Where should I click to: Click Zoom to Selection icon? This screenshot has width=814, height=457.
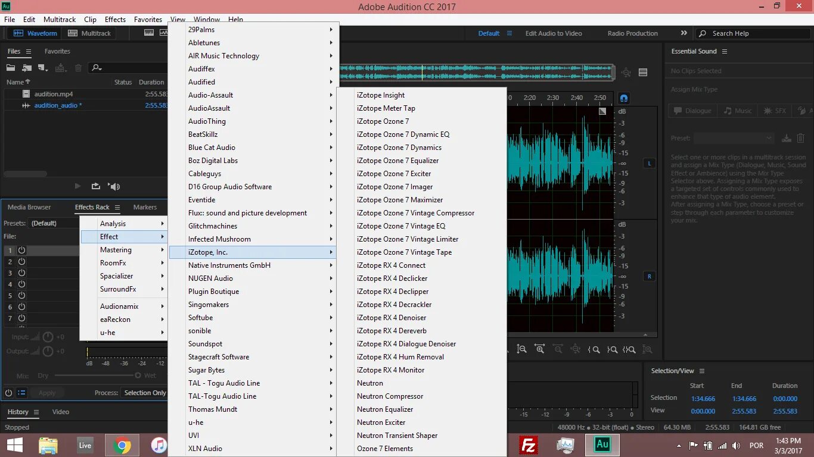click(629, 350)
